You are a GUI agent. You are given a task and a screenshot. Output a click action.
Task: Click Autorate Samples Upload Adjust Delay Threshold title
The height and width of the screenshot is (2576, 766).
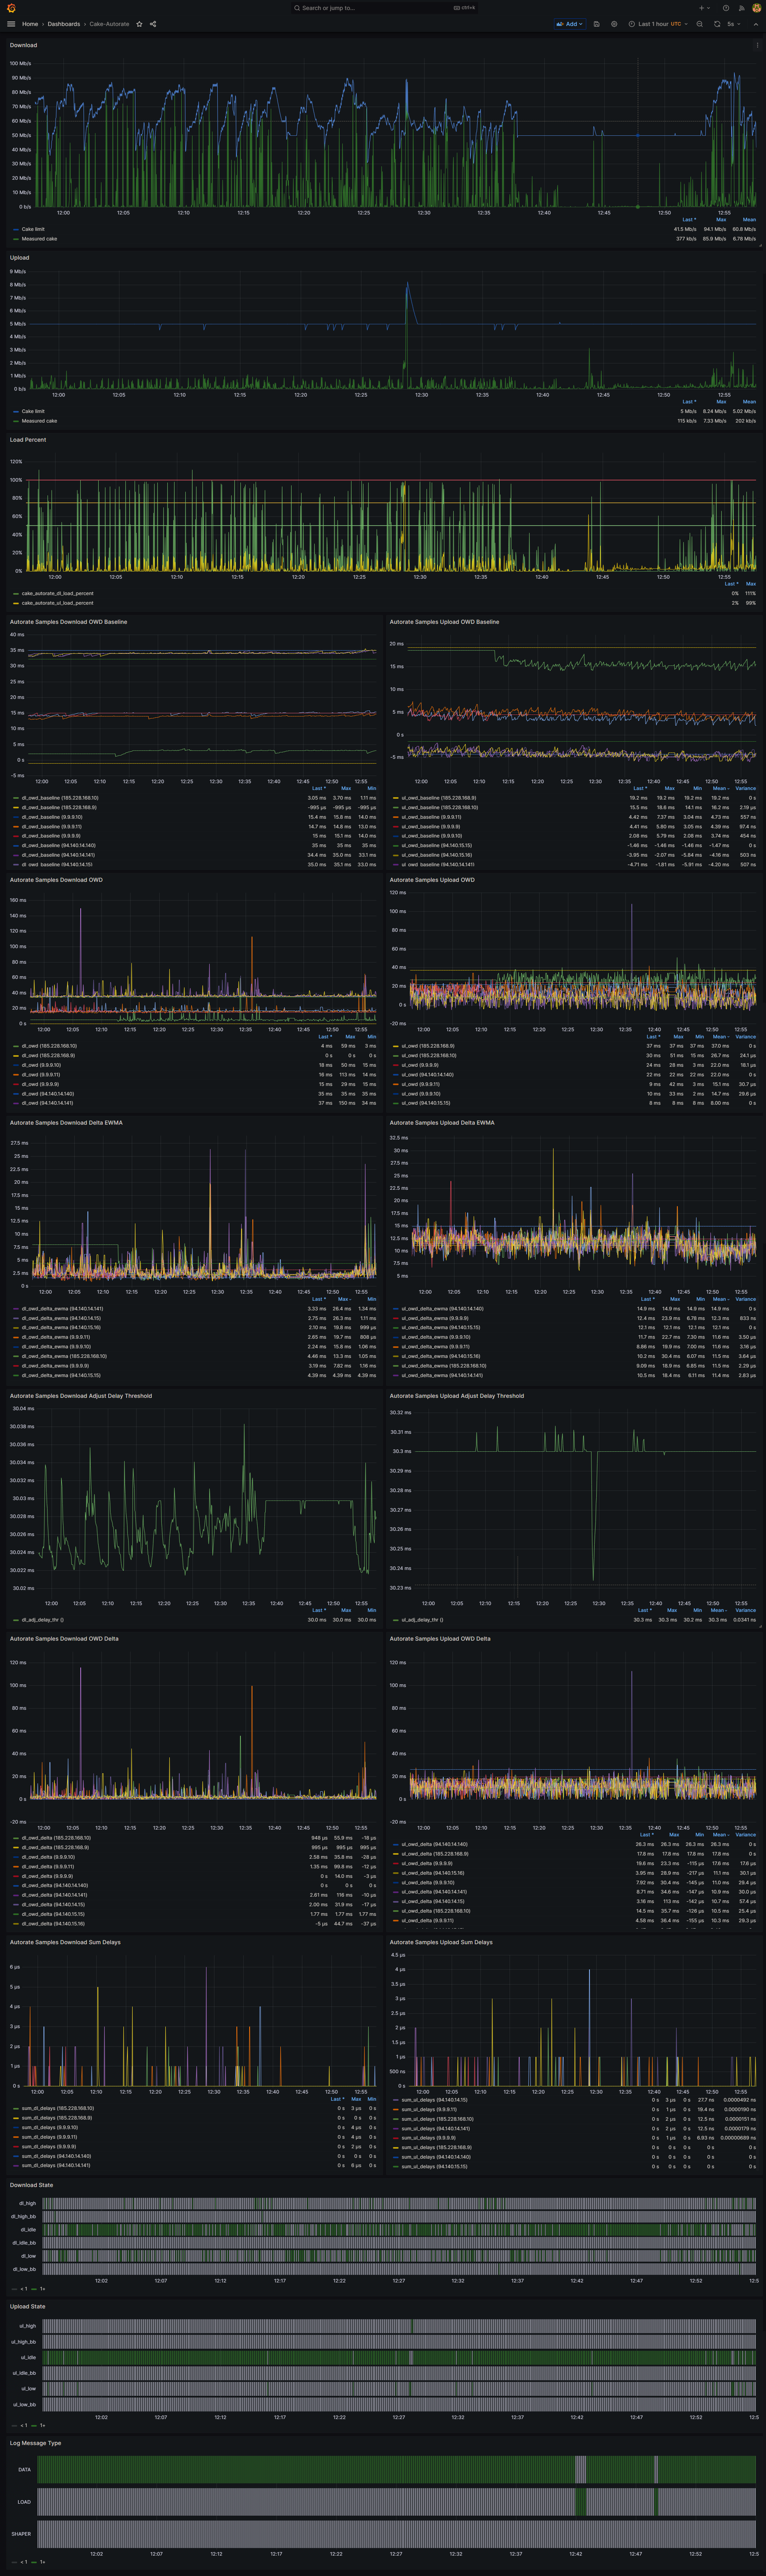[x=457, y=1396]
